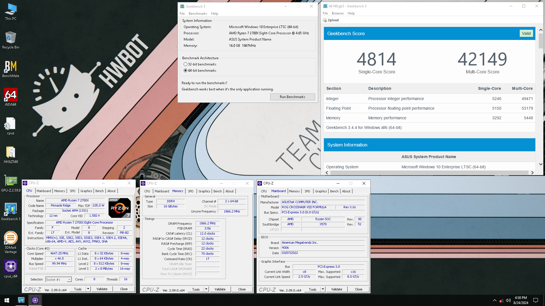Open the cpuz file on desktop
Image resolution: width=545 pixels, height=306 pixels.
(x=11, y=126)
